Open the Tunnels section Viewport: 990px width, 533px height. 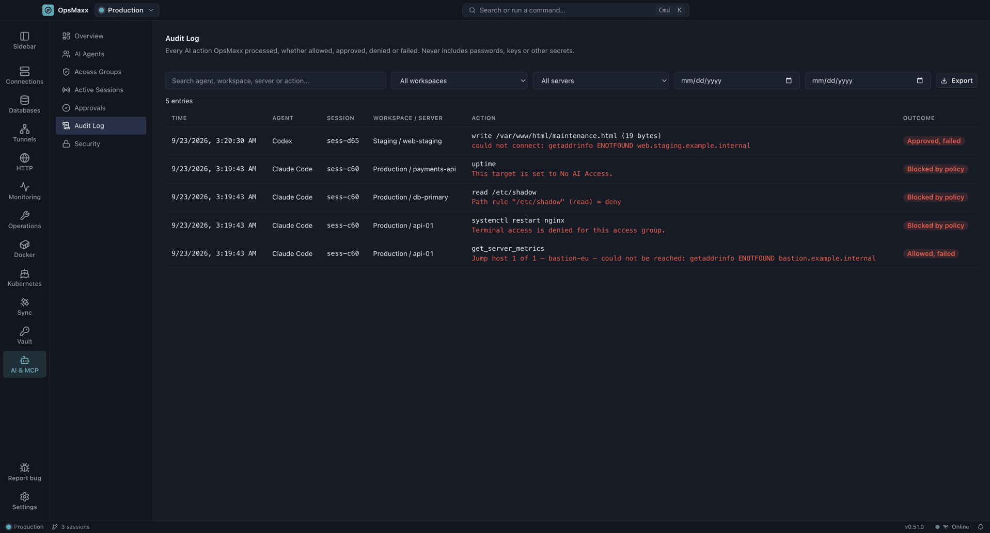(x=24, y=133)
